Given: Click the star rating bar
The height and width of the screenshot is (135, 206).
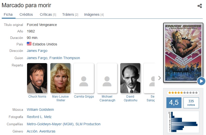Looking at the screenshot, I should (x=183, y=93).
